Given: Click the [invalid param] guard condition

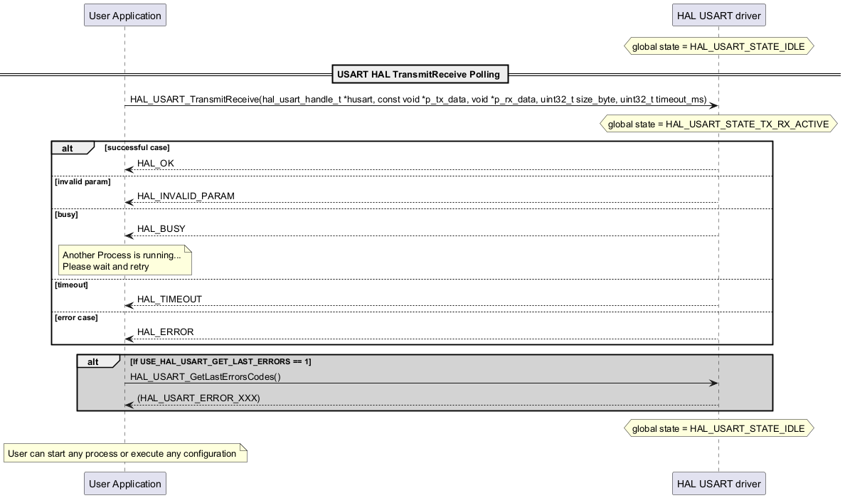Looking at the screenshot, I should [83, 181].
